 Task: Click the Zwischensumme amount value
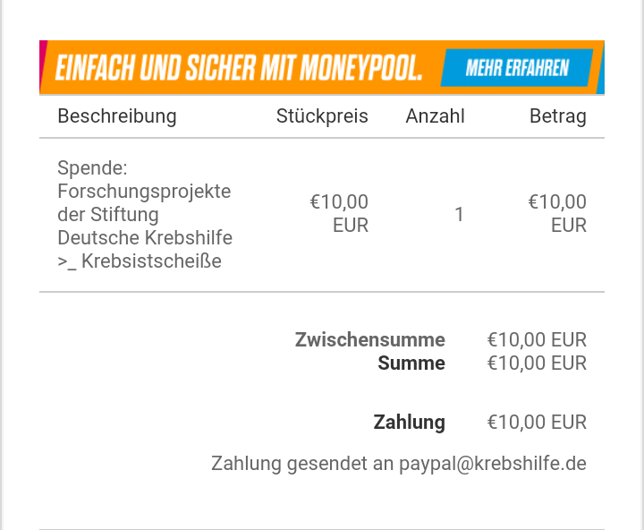[x=537, y=340]
